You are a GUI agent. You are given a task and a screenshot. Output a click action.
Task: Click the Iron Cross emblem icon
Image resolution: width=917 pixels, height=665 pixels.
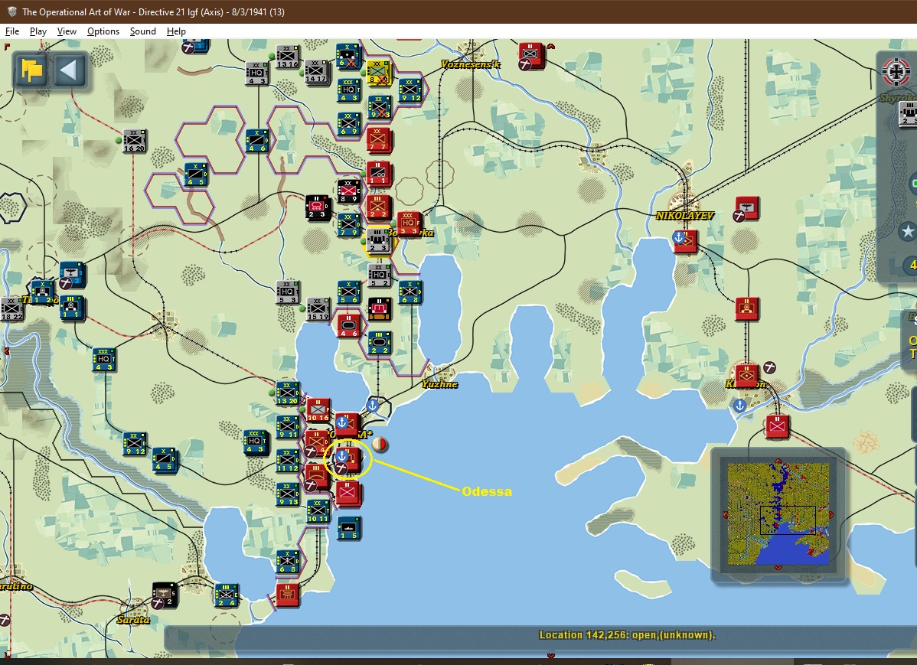pyautogui.click(x=896, y=72)
